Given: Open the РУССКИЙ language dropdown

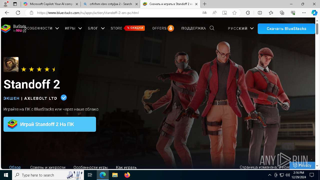Looking at the screenshot, I should pos(241,28).
